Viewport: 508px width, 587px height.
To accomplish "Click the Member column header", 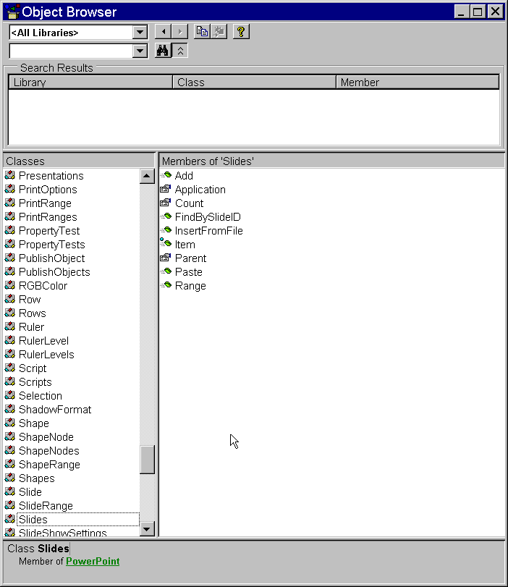I will point(418,83).
